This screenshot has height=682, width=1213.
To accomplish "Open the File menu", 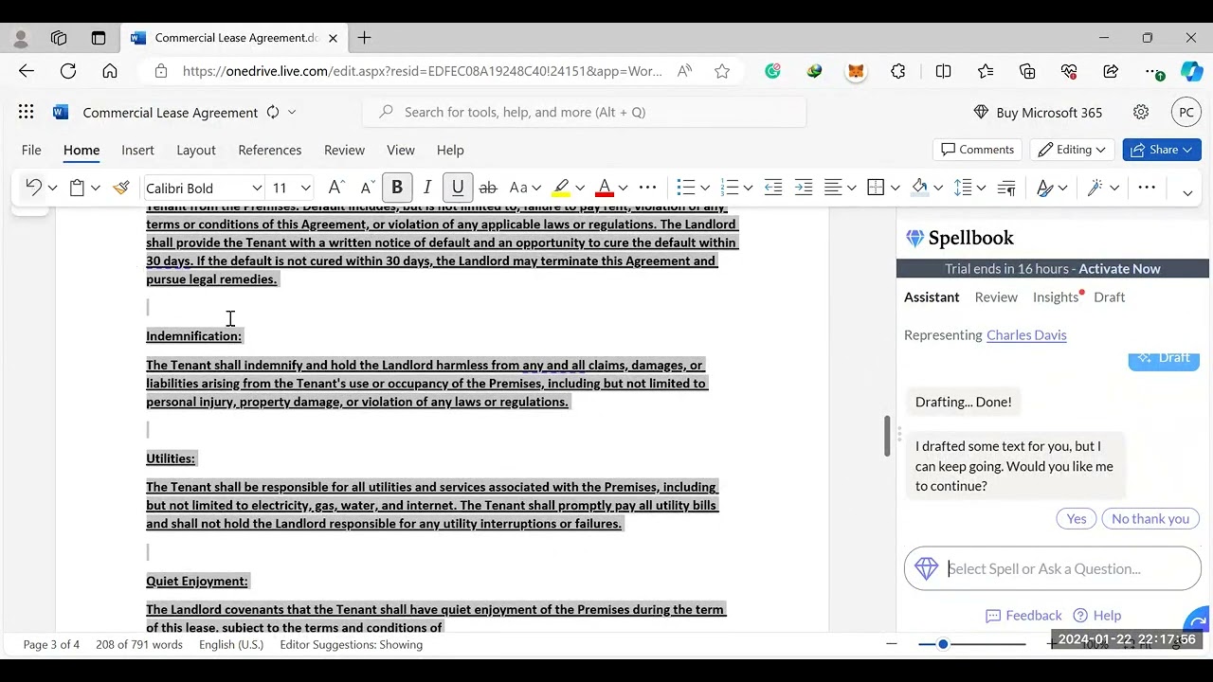I will point(31,150).
